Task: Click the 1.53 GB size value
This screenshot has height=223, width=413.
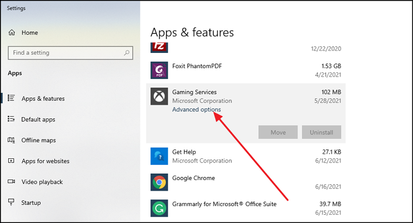Action: point(331,66)
